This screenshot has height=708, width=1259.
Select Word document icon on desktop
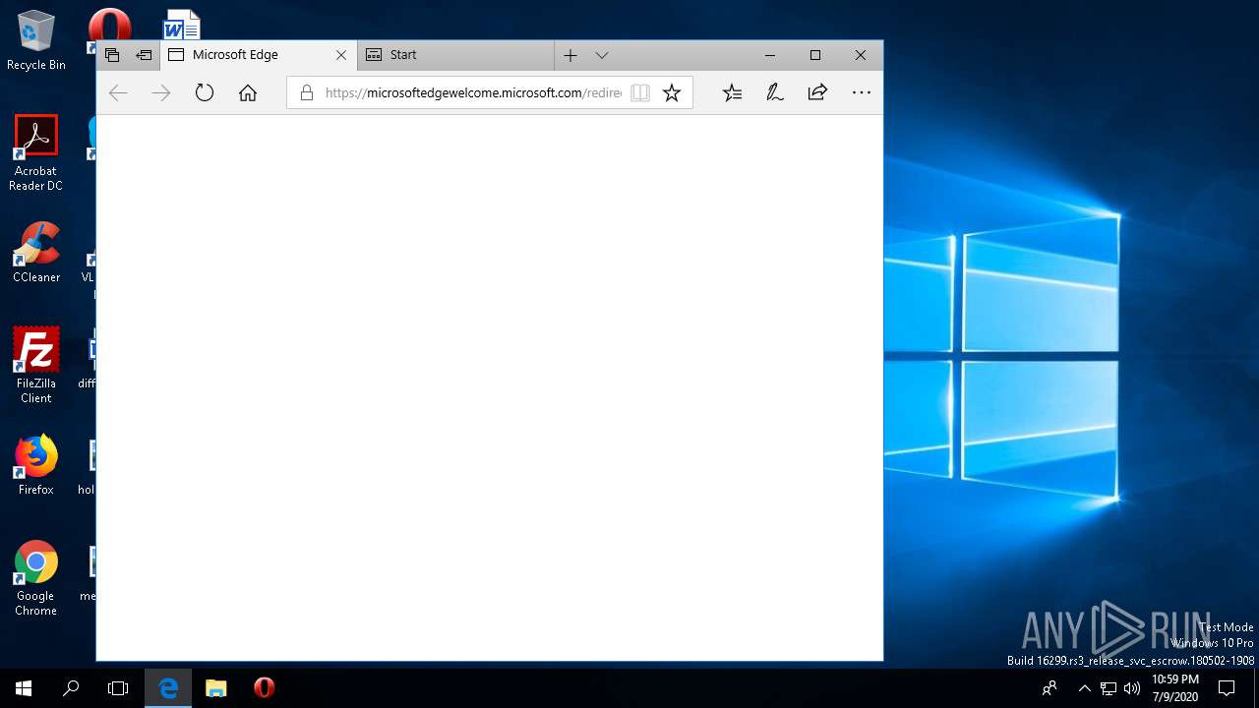pos(181,25)
